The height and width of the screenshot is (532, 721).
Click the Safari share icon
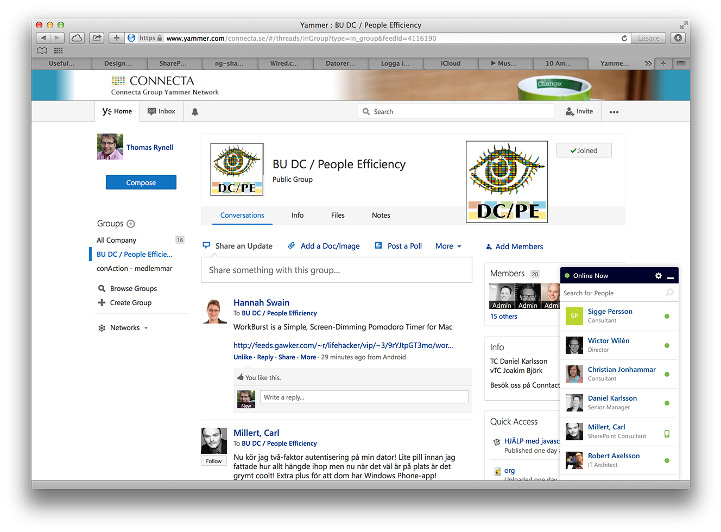pyautogui.click(x=97, y=38)
